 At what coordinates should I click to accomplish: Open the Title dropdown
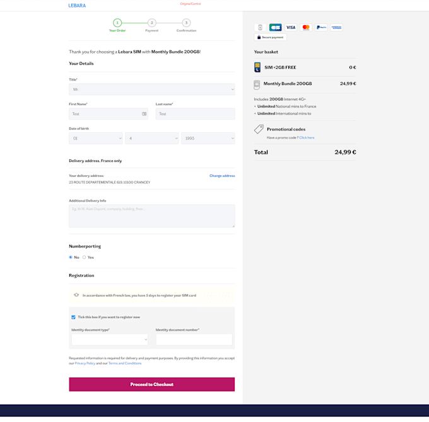[x=152, y=89]
